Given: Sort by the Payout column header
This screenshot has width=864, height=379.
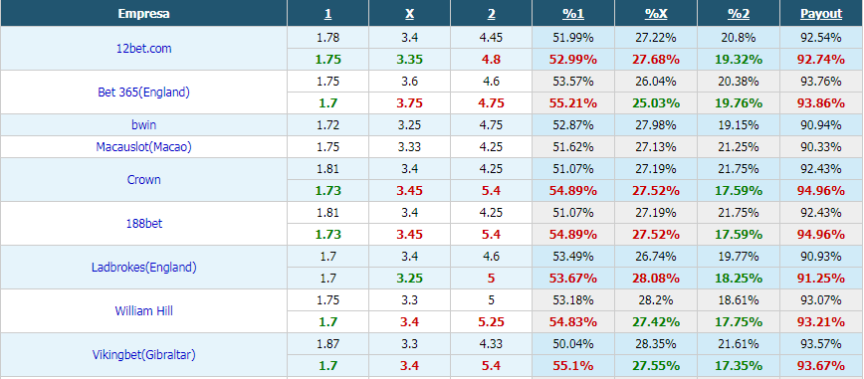Looking at the screenshot, I should (x=821, y=14).
